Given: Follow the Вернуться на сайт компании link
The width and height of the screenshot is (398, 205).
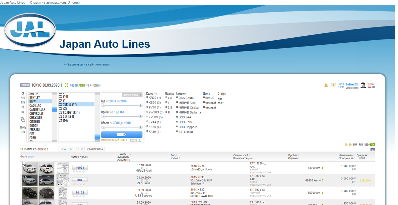Looking at the screenshot, I should (x=87, y=64).
